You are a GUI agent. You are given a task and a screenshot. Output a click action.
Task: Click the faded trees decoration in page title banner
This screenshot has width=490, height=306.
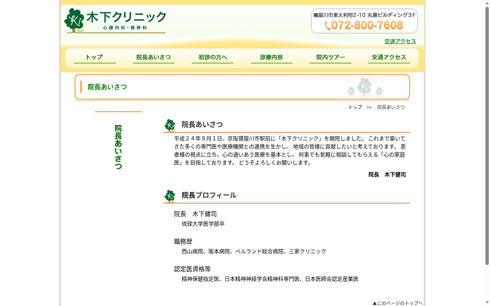coord(365,87)
